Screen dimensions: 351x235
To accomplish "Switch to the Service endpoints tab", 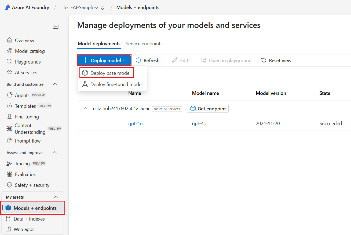I will coord(144,44).
